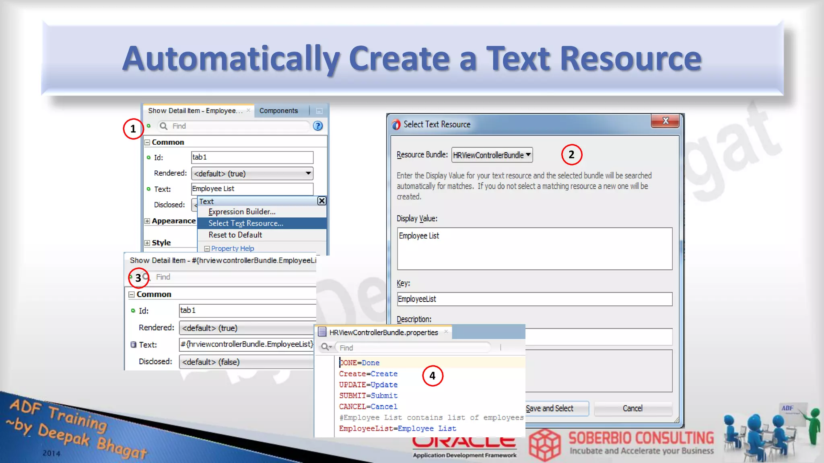This screenshot has height=463, width=824.
Task: Close the HRViewControllerBundle.properties tab with its x
Action: pos(446,332)
